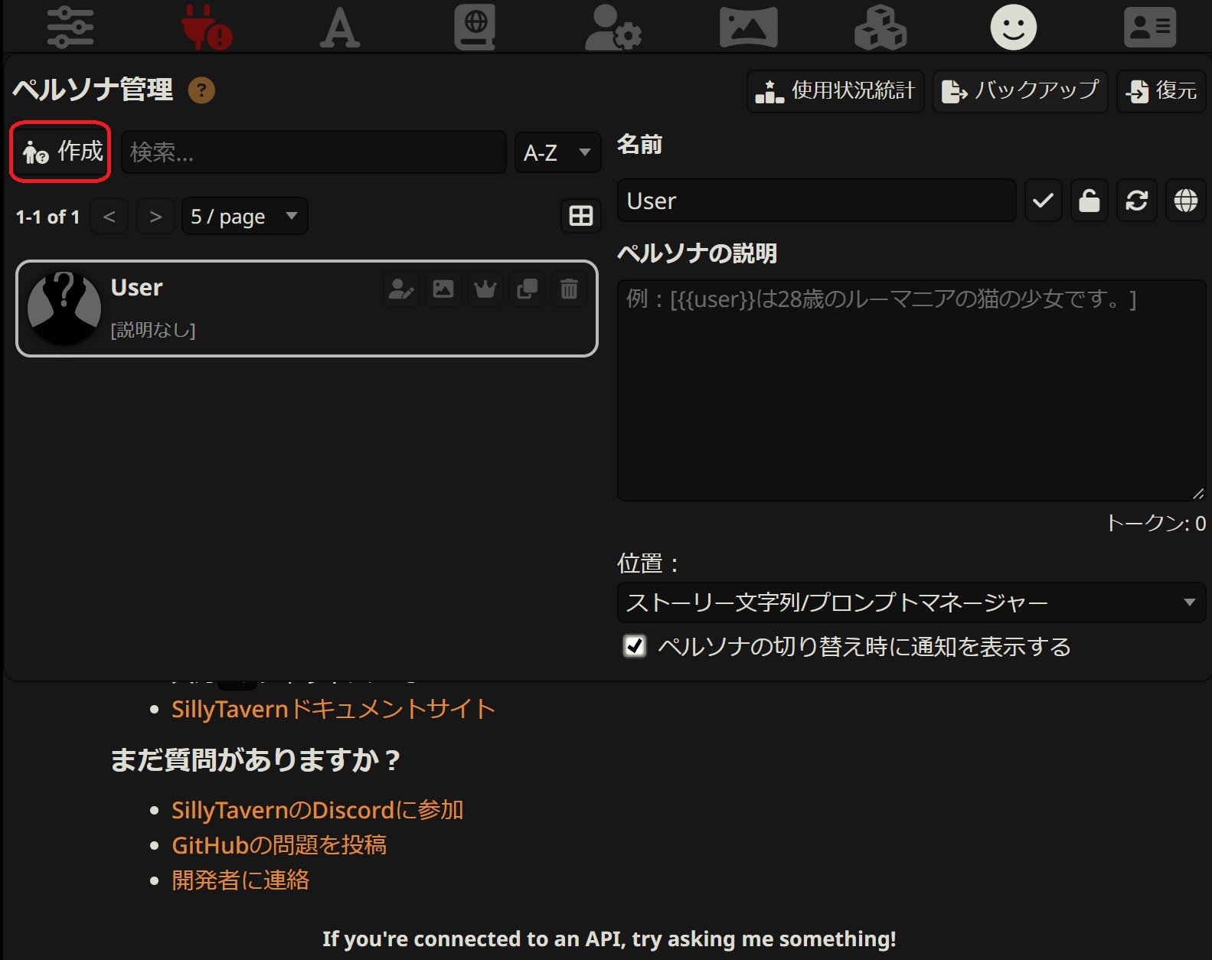The width and height of the screenshot is (1212, 960).
Task: Open the user settings tab
Action: point(613,28)
